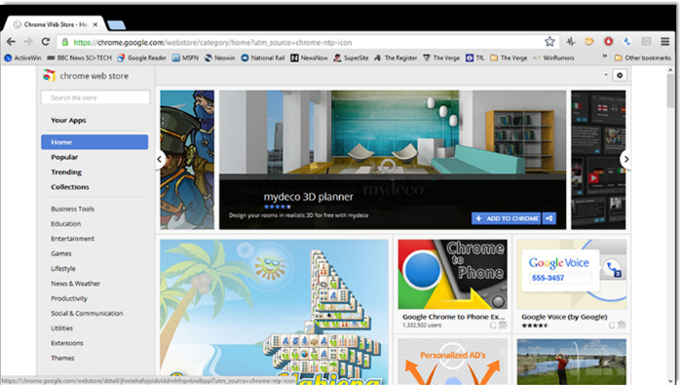The image size is (681, 385).
Task: Open the account dropdown arrow beside gear
Action: 606,75
